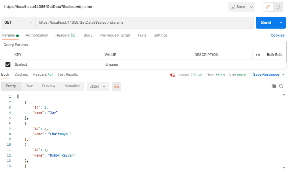Click the wrap lines icon
Screen dimensions: 289x172
(116, 86)
